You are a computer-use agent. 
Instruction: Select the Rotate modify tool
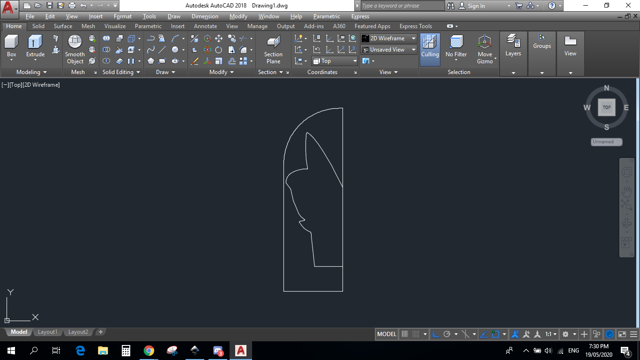pos(219,50)
